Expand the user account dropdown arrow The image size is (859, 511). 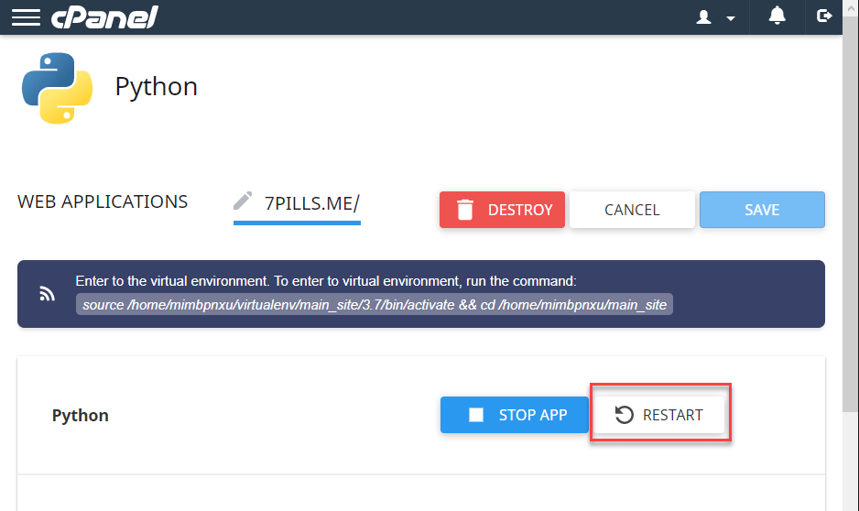point(730,18)
